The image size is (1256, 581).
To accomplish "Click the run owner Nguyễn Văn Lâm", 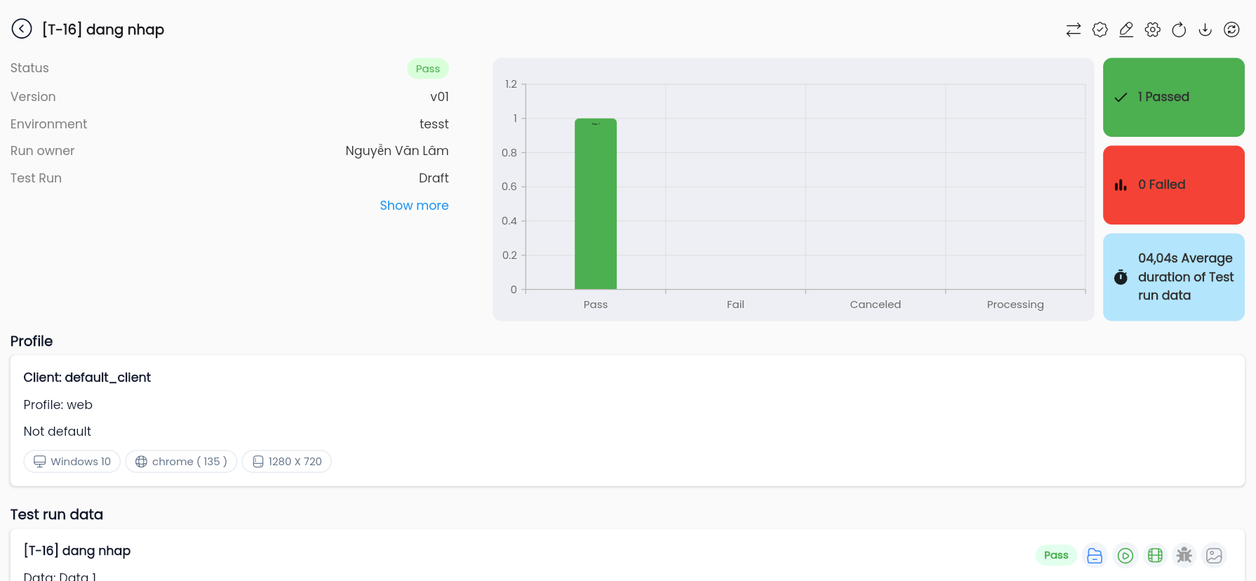I will pos(397,151).
